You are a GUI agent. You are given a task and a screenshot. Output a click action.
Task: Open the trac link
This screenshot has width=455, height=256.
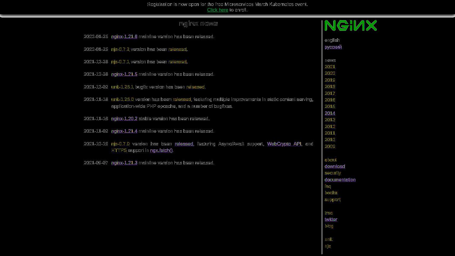[x=329, y=213]
